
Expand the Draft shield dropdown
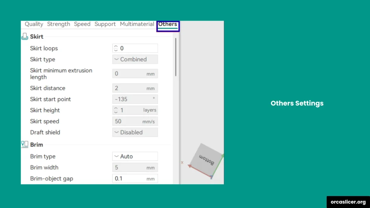135,132
